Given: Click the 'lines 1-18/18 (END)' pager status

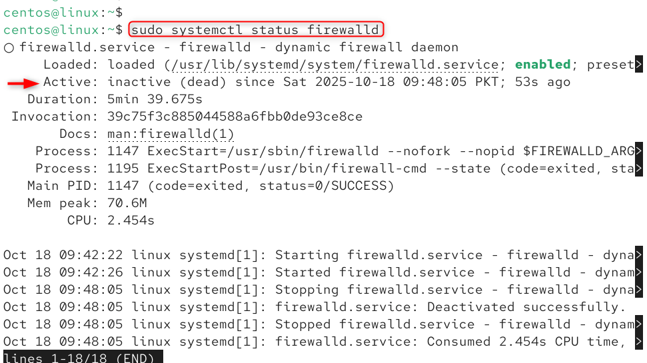Looking at the screenshot, I should click(x=83, y=358).
